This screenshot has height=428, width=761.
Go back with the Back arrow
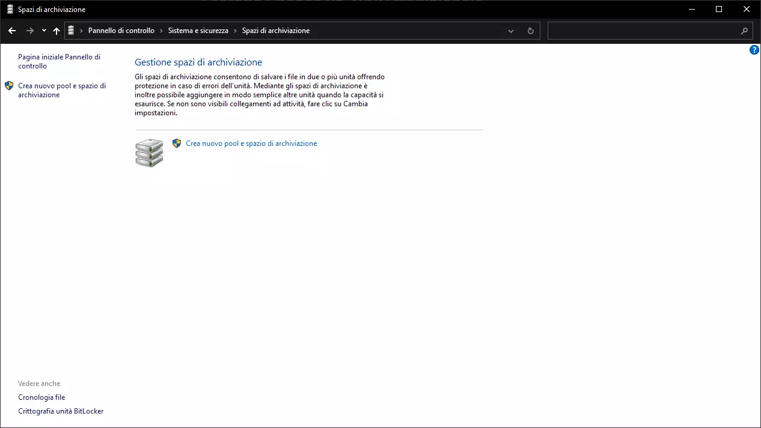12,31
